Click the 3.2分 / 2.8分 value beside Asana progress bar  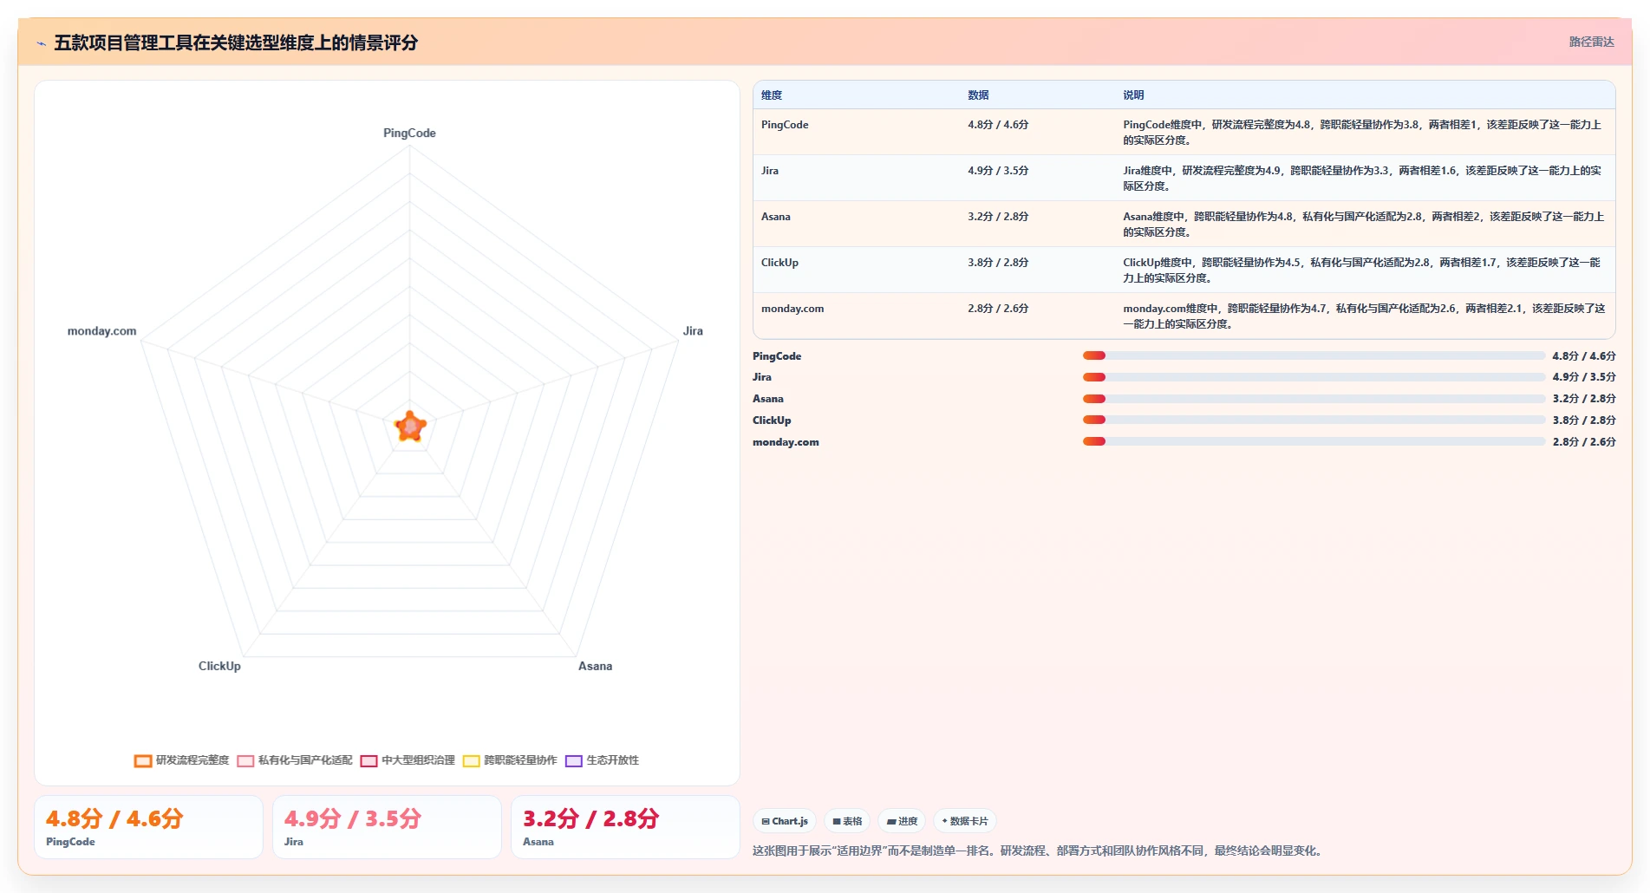(x=1583, y=399)
